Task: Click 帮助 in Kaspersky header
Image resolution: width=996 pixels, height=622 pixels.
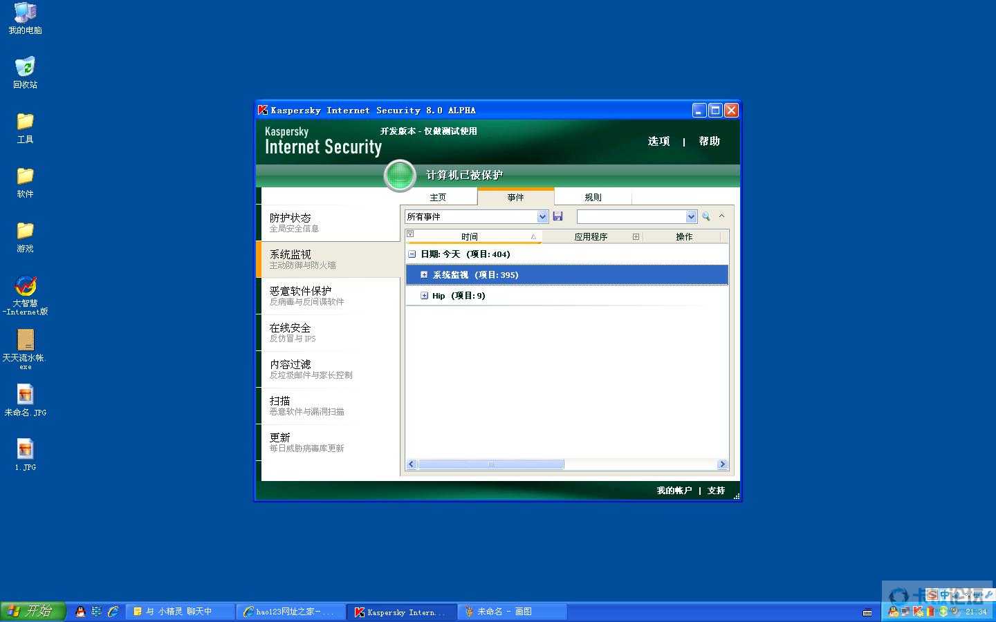Action: click(709, 141)
